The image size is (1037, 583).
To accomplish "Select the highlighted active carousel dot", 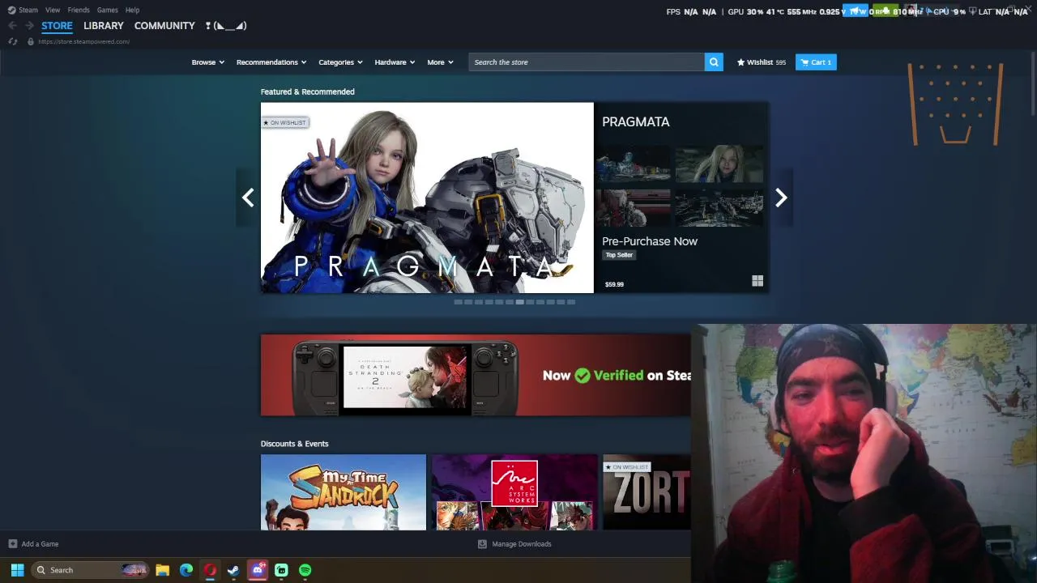I will 519,302.
